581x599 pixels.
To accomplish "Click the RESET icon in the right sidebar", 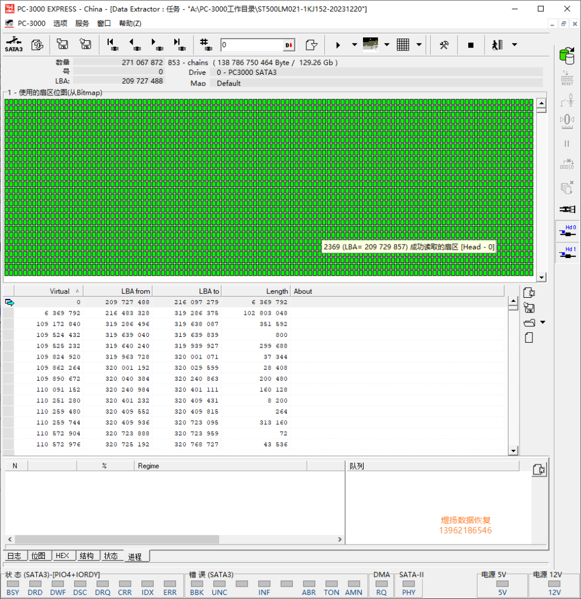I will 567,78.
